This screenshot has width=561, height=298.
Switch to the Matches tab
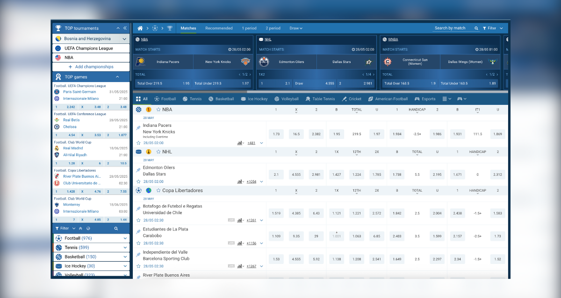[188, 28]
